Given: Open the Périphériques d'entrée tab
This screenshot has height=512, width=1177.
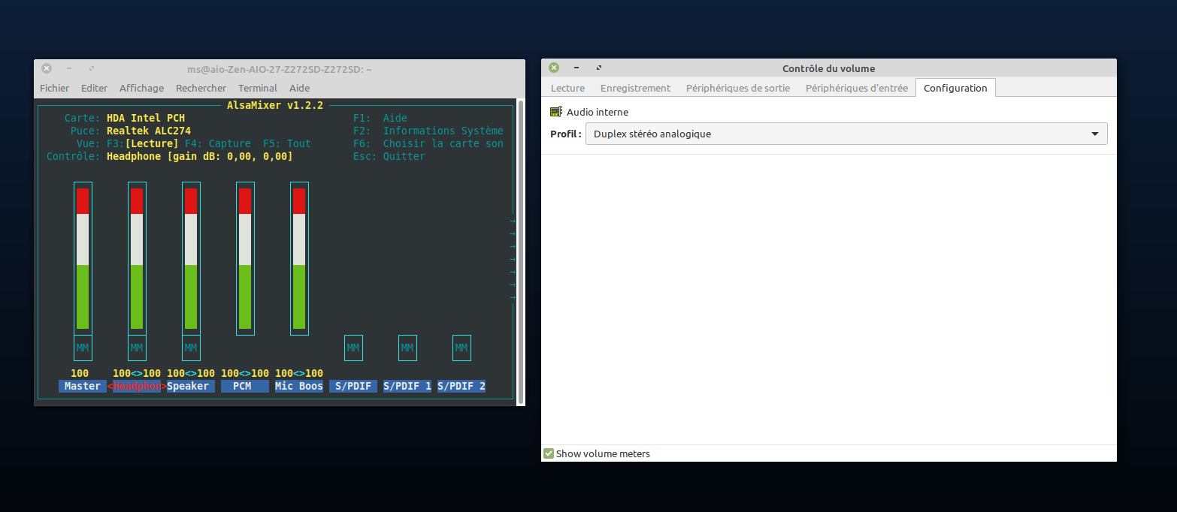Looking at the screenshot, I should click(x=856, y=88).
